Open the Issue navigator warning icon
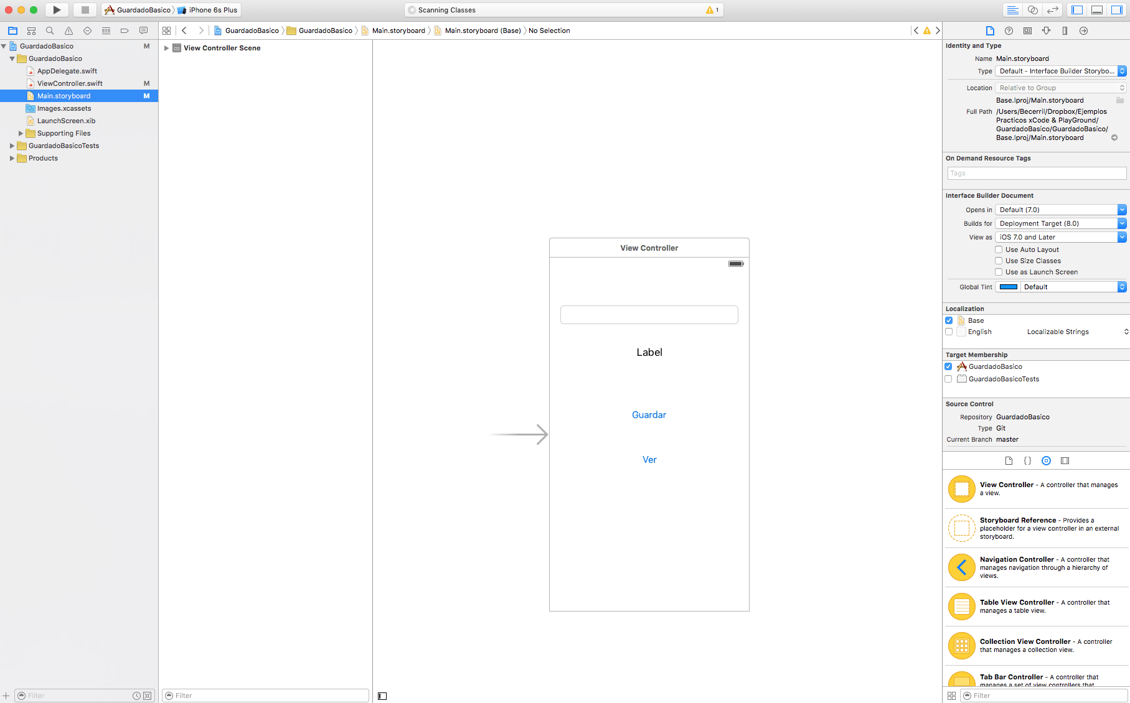 [x=68, y=30]
